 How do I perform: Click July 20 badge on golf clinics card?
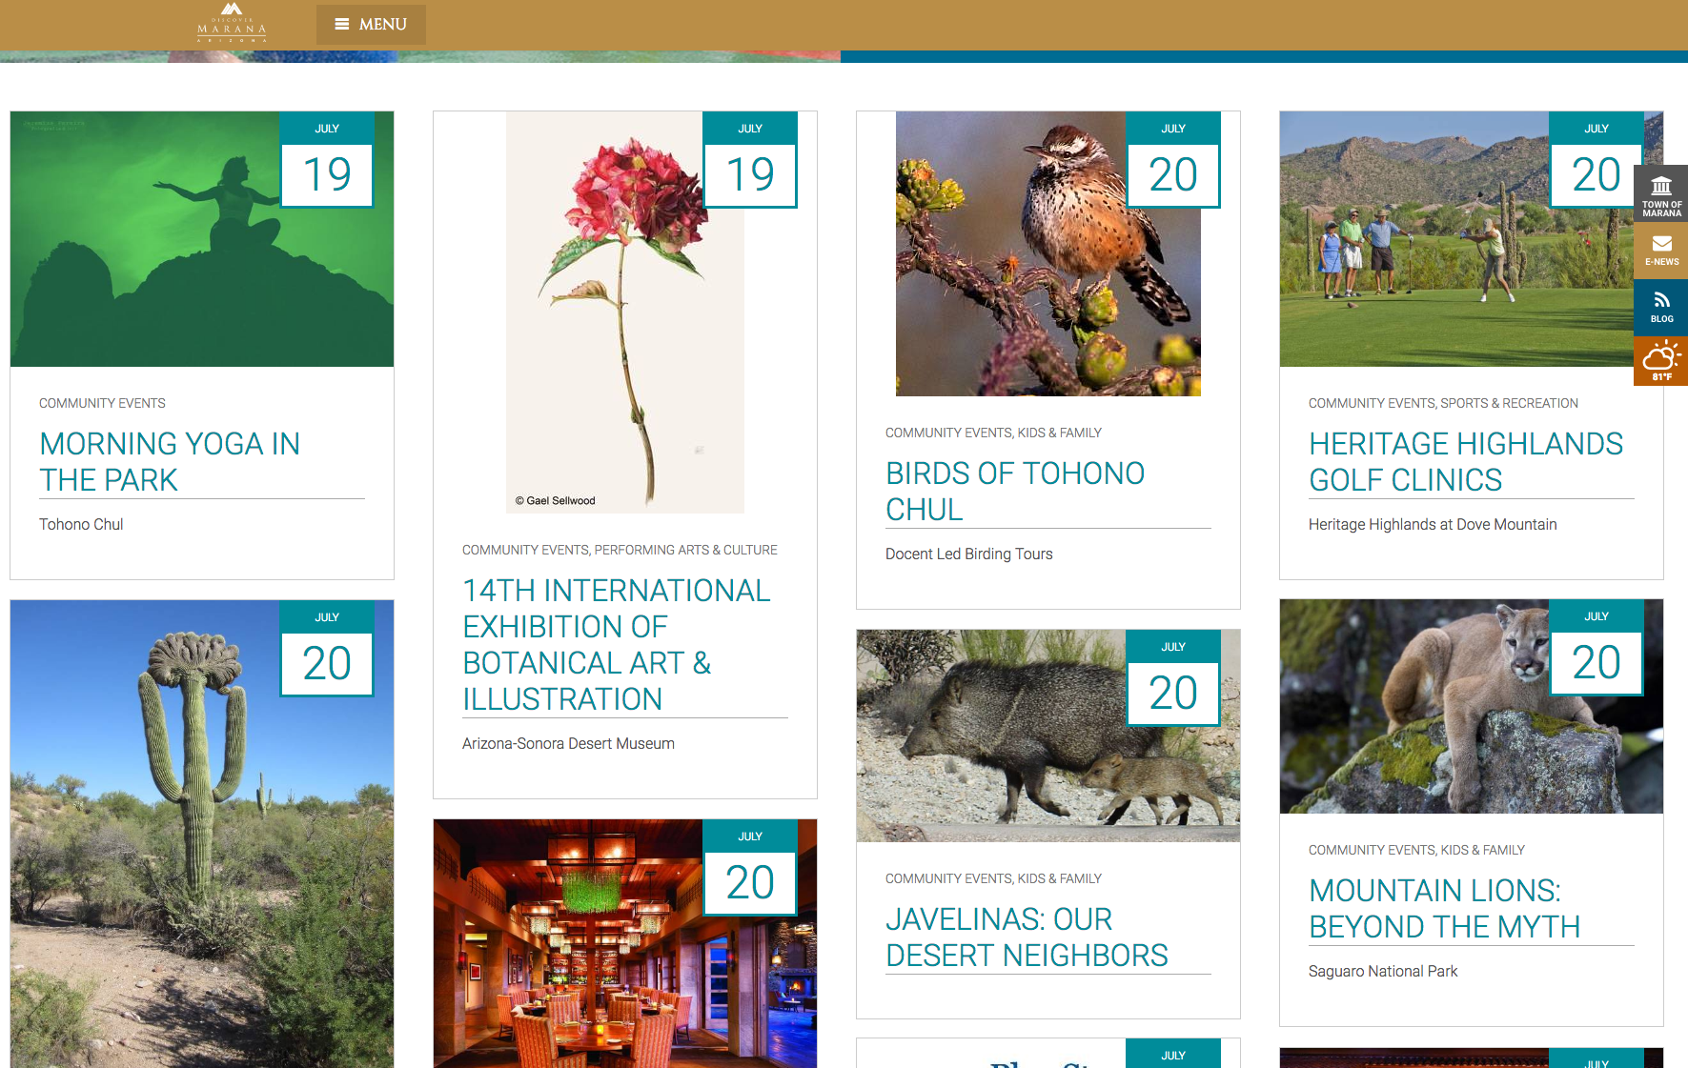[1596, 160]
